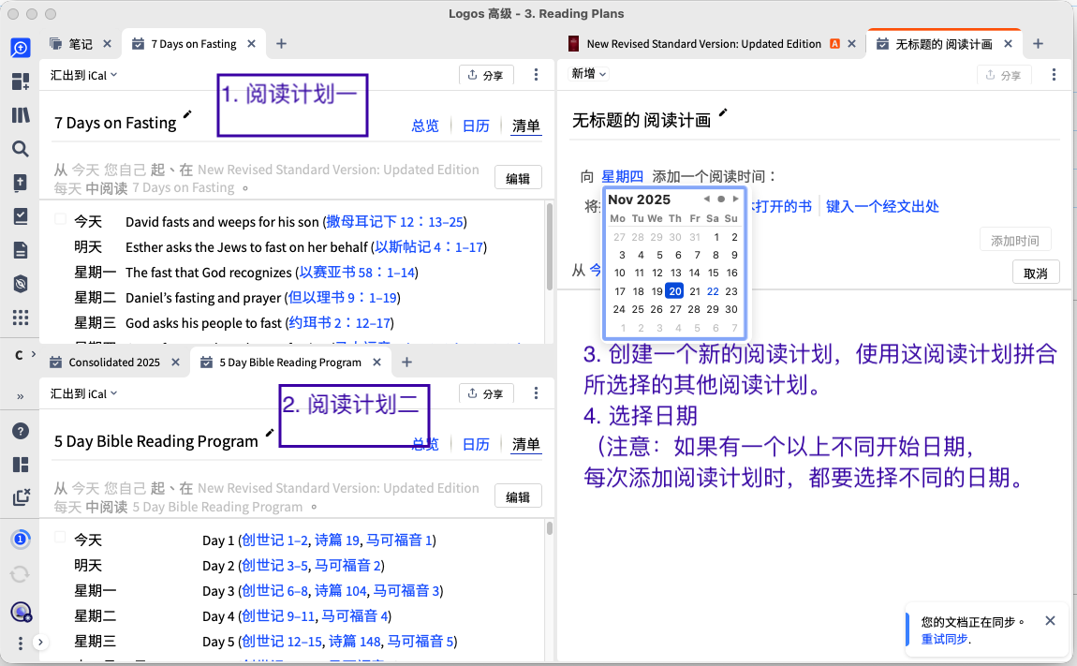Viewport: 1077px width, 666px height.
Task: Check the 今天 Day 1 row checkbox
Action: coord(61,538)
